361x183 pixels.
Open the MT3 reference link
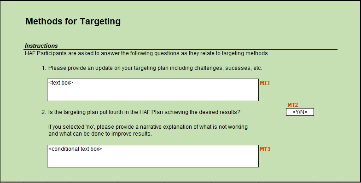coord(265,149)
